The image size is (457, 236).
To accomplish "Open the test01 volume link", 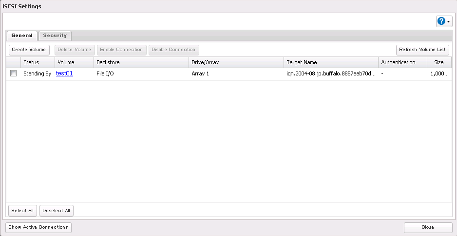I will click(x=64, y=73).
